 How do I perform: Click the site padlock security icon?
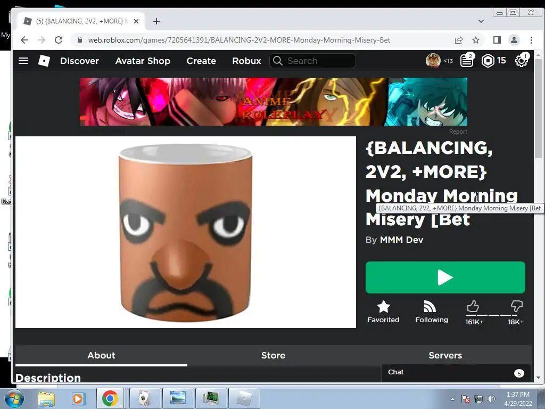(80, 40)
